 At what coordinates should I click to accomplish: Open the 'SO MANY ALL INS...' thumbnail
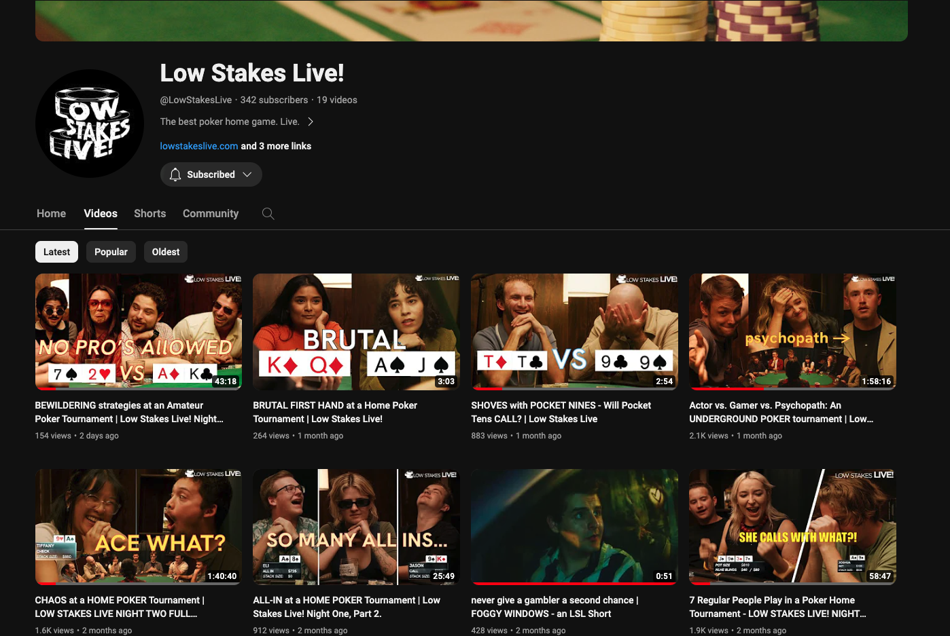click(x=356, y=527)
